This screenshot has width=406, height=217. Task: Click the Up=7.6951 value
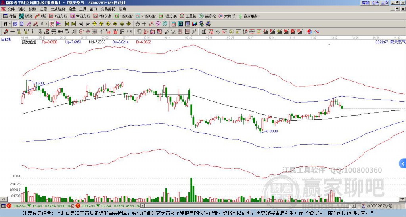pyautogui.click(x=73, y=42)
